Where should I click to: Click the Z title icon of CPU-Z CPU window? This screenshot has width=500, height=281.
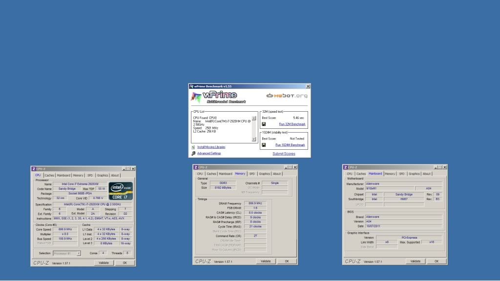point(34,169)
